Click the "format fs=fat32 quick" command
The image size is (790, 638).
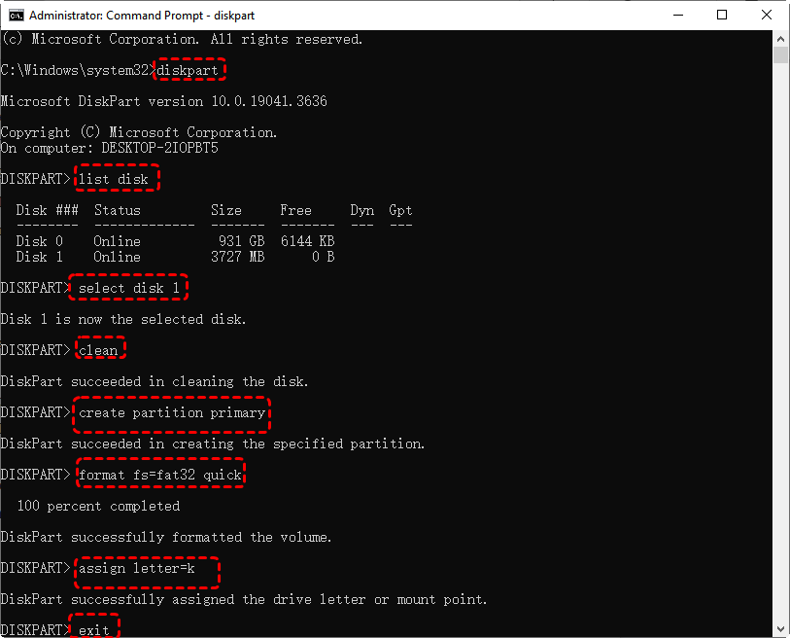click(x=159, y=475)
